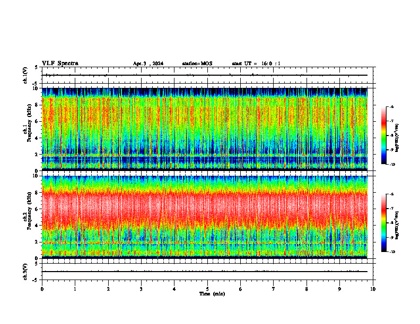Click time axis tick label "3"

coord(141,289)
